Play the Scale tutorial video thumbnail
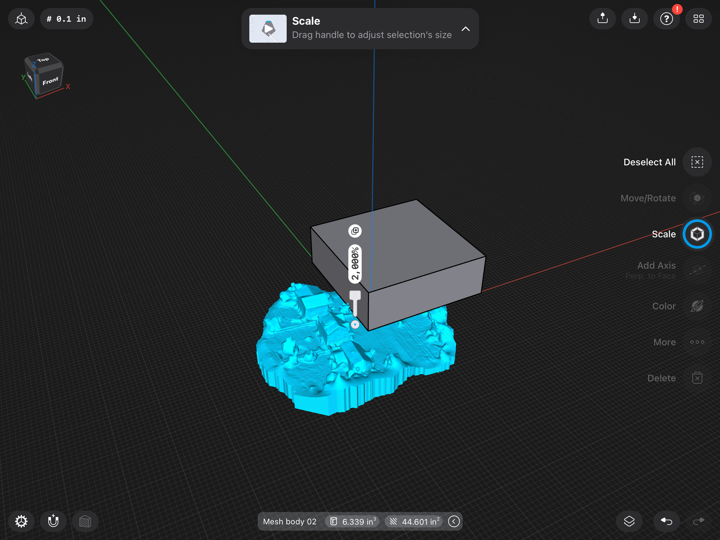 pos(268,29)
